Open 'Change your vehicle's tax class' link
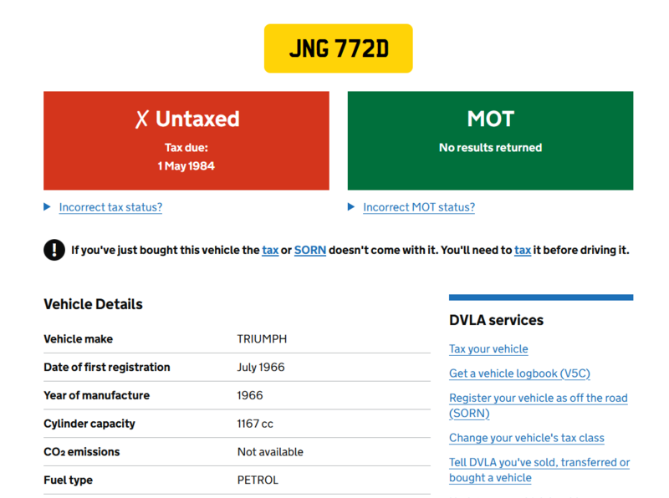 point(526,438)
